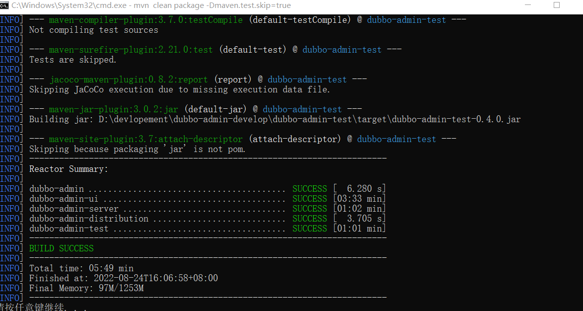Click the window title showing mvn clean package
Screen dimensions: 583x311
point(151,5)
